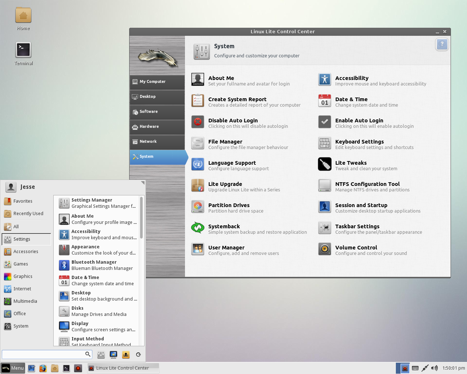Viewport: 467px width, 374px height.
Task: Click the menu search input field
Action: [x=47, y=354]
